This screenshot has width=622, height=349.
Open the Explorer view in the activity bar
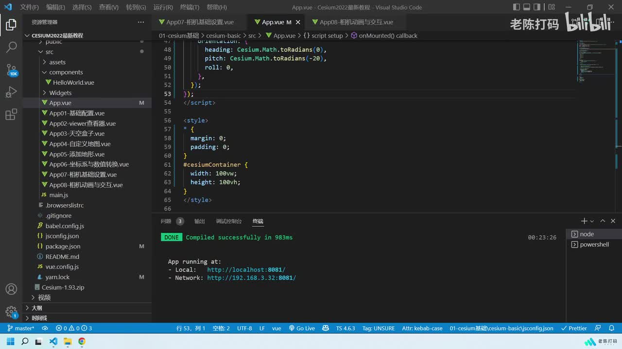pyautogui.click(x=11, y=25)
